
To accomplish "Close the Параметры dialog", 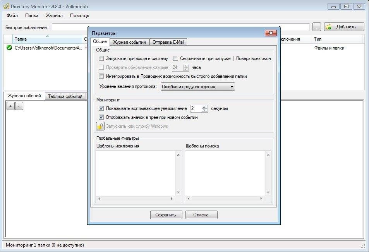I will coord(271,33).
